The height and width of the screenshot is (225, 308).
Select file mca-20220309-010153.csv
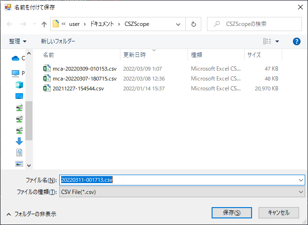click(x=79, y=68)
